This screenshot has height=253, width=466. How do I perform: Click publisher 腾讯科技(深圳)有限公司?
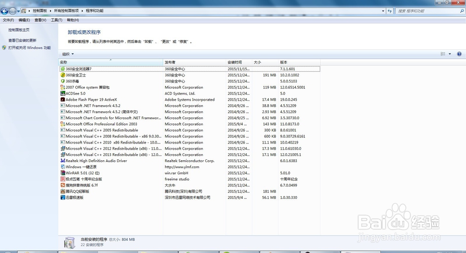183,191
